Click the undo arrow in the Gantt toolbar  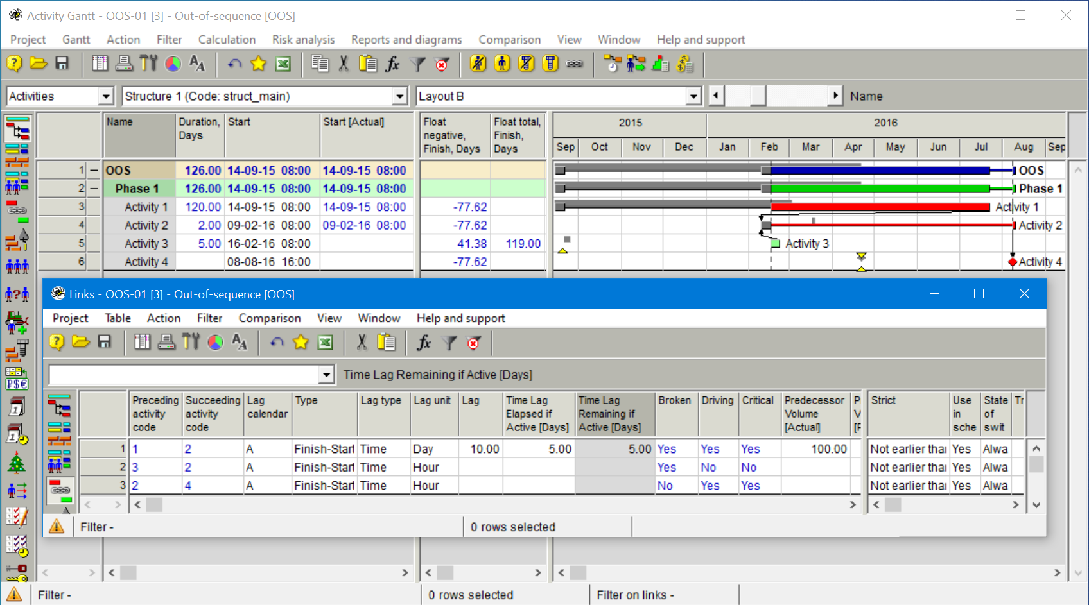[x=234, y=64]
